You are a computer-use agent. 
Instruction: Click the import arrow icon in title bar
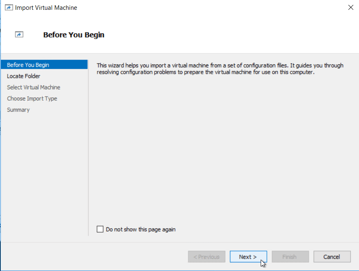coord(9,7)
